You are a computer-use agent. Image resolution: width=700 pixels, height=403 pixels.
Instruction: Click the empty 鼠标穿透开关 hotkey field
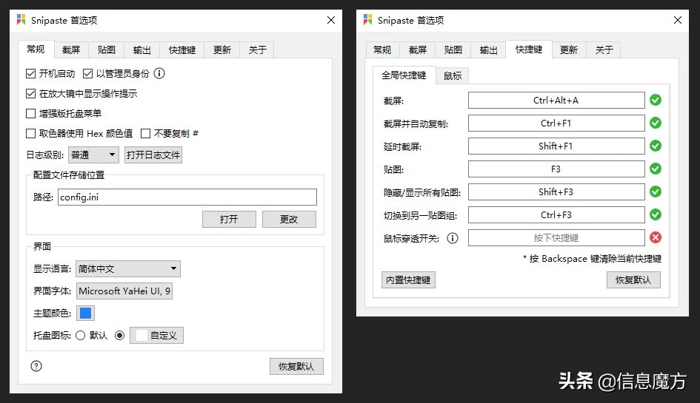click(556, 237)
